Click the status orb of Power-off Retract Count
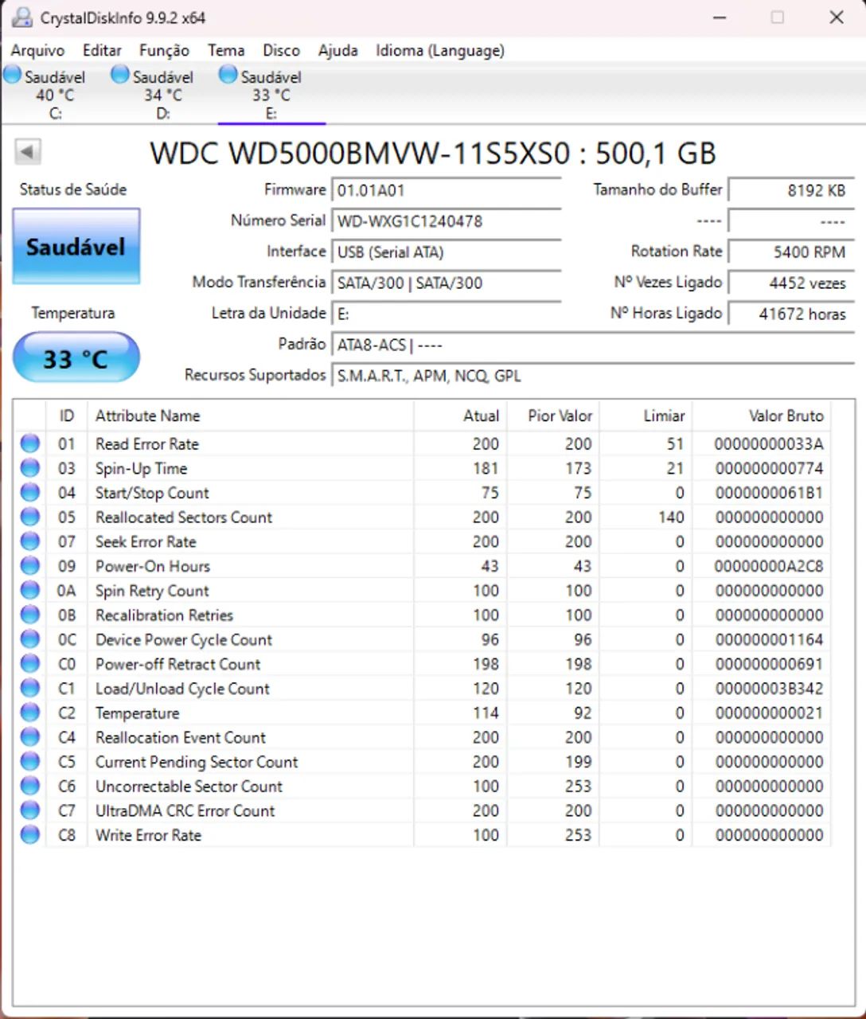 click(x=30, y=664)
